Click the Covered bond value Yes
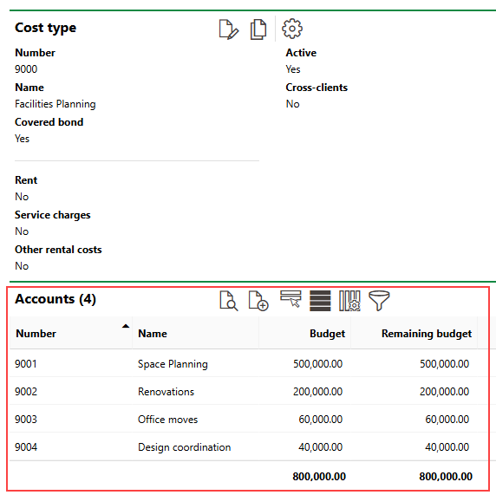 pos(22,139)
